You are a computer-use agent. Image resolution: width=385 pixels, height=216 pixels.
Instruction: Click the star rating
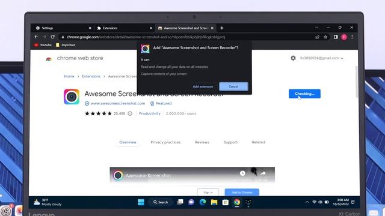pyautogui.click(x=98, y=113)
